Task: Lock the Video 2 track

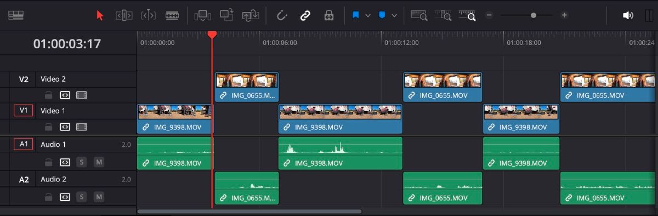Action: [49, 95]
